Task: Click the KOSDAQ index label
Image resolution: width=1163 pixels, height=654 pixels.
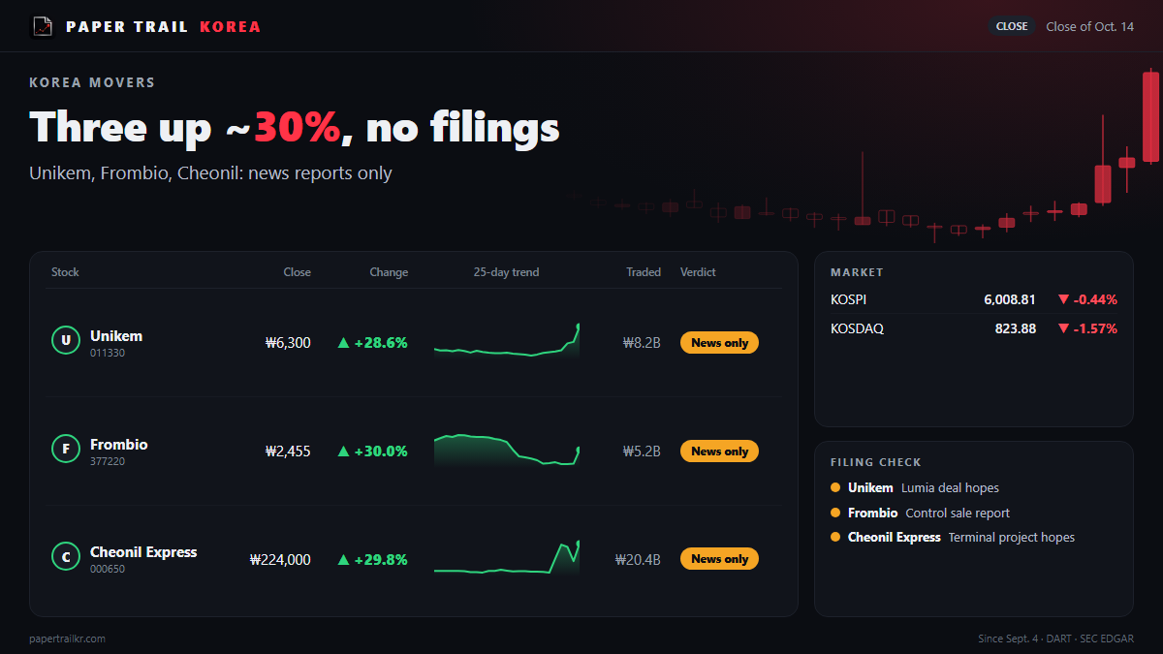Action: point(857,329)
